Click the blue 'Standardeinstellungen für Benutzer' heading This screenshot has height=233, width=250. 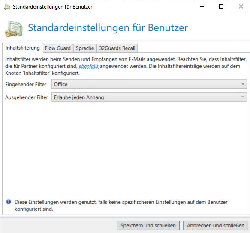pyautogui.click(x=108, y=28)
